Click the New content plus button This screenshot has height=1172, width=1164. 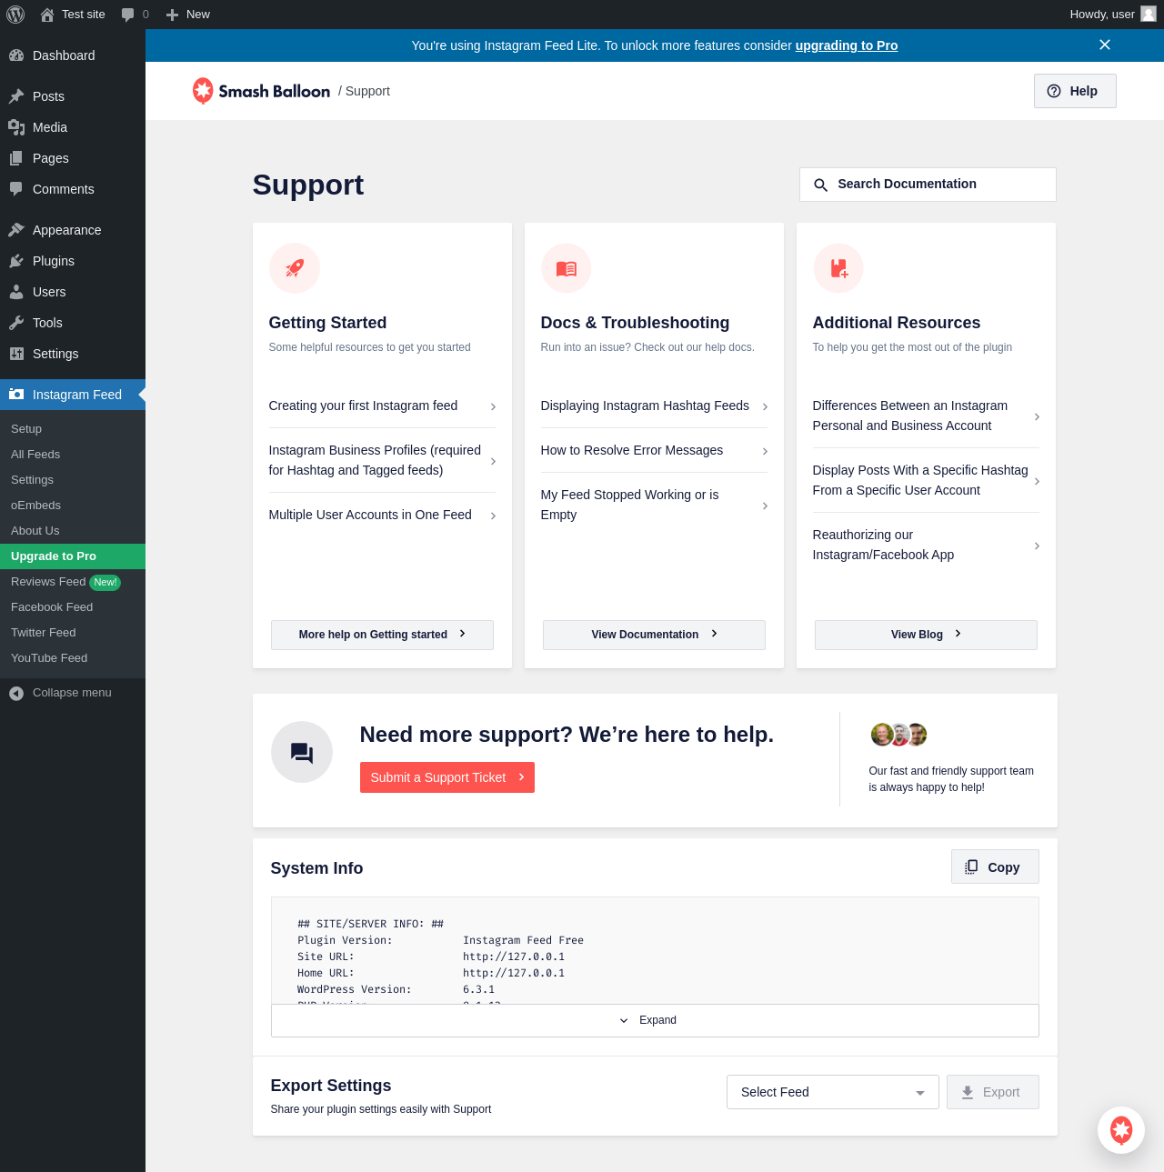point(187,15)
